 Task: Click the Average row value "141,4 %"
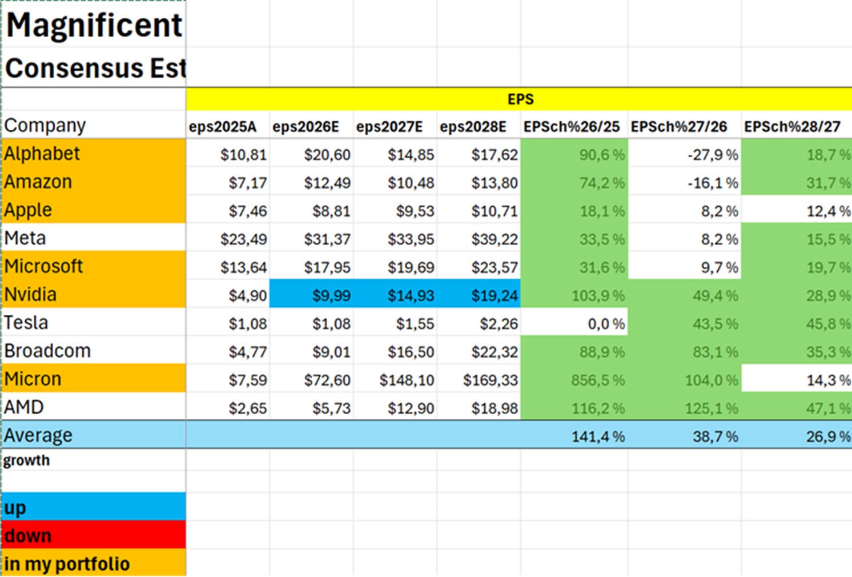(x=574, y=435)
